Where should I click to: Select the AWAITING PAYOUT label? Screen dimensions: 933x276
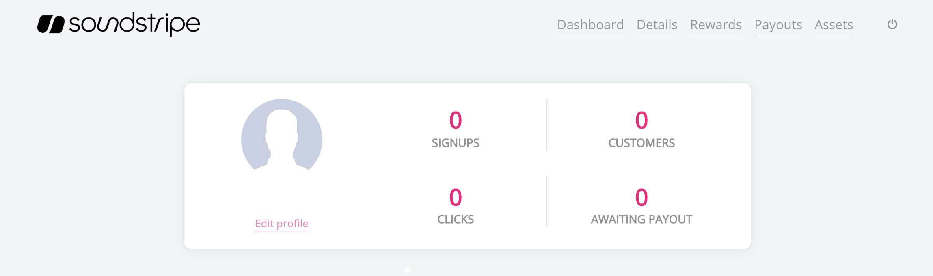coord(641,219)
